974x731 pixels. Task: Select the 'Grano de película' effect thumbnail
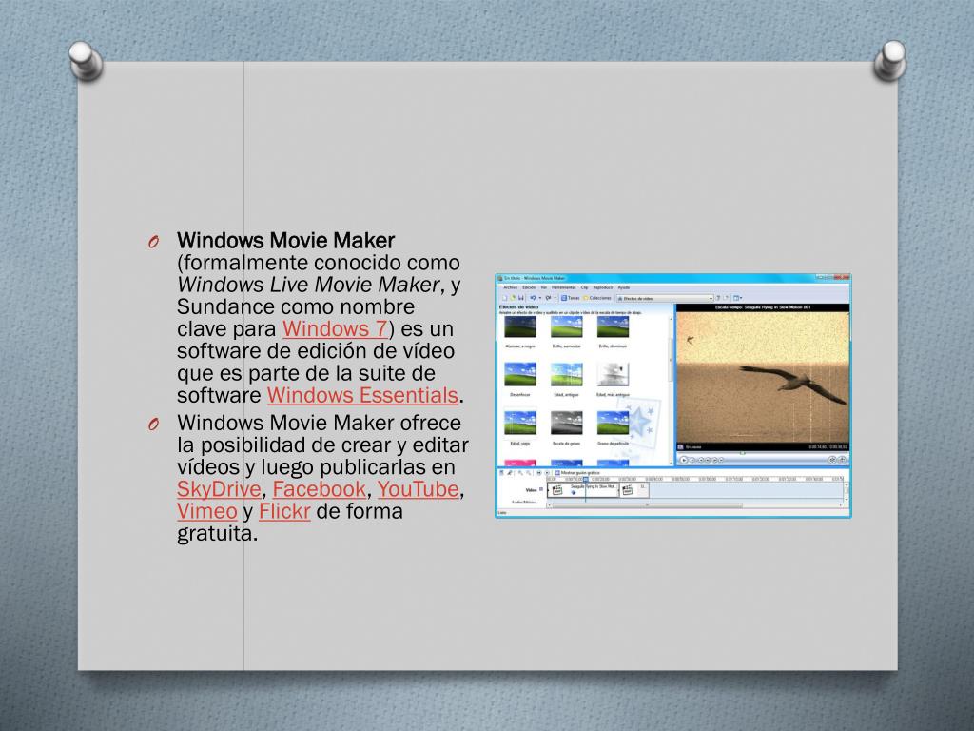point(614,424)
